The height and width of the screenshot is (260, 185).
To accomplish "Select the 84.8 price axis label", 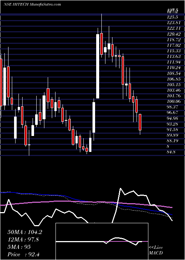I will 171,152.
